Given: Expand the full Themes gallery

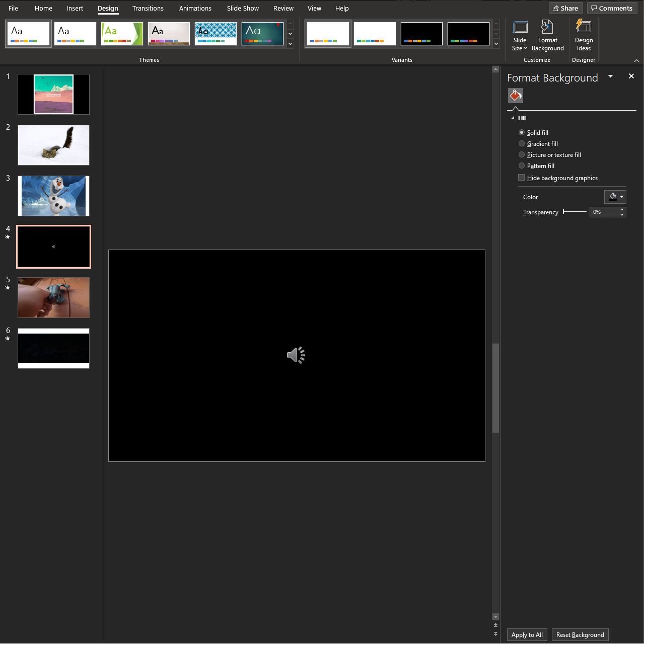Looking at the screenshot, I should click(x=290, y=44).
